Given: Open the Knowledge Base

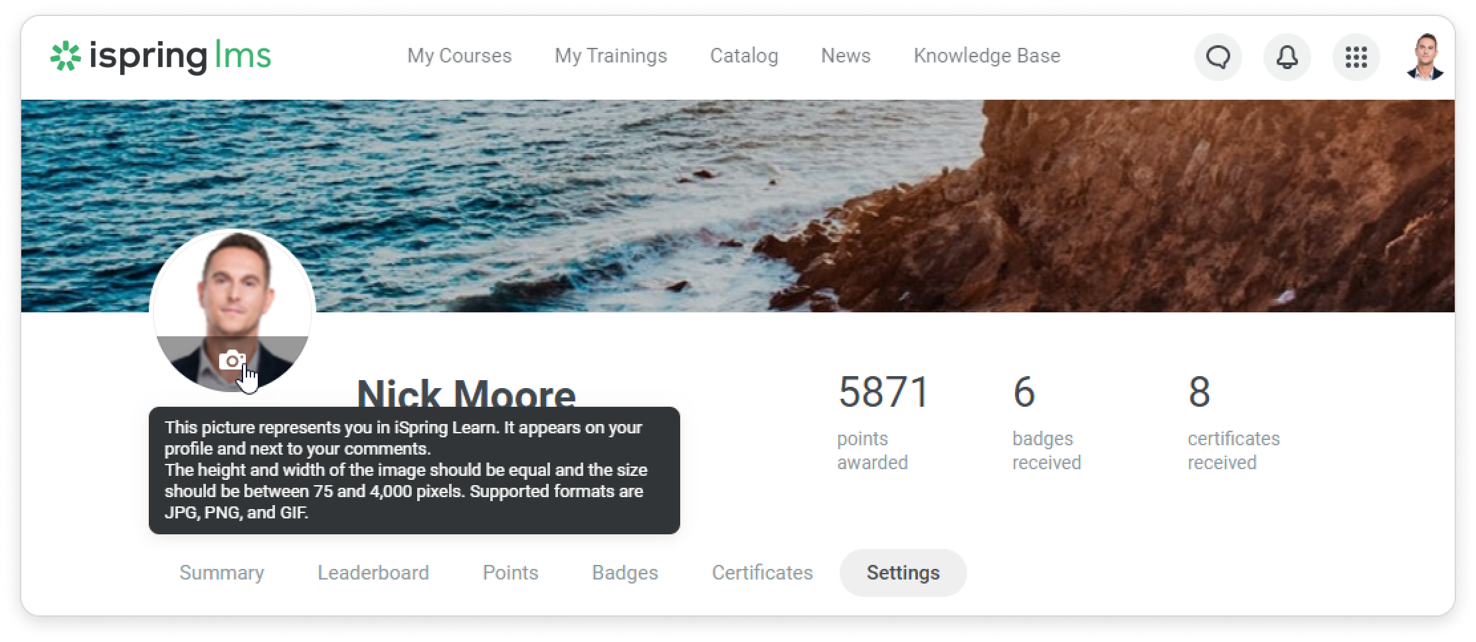Looking at the screenshot, I should tap(987, 56).
